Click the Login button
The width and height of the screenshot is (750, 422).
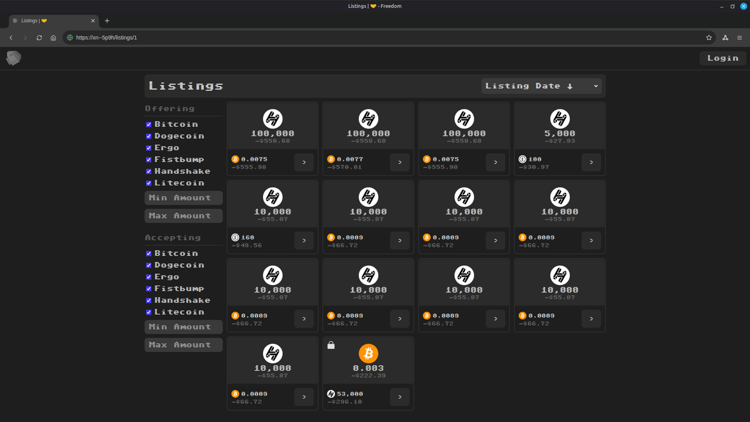[722, 58]
